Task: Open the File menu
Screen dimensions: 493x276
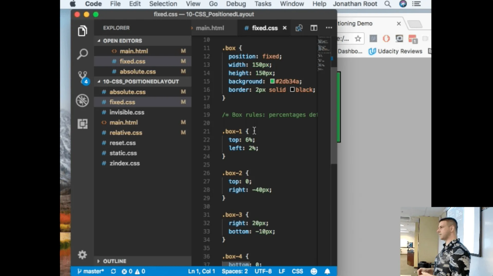Action: (x=115, y=4)
